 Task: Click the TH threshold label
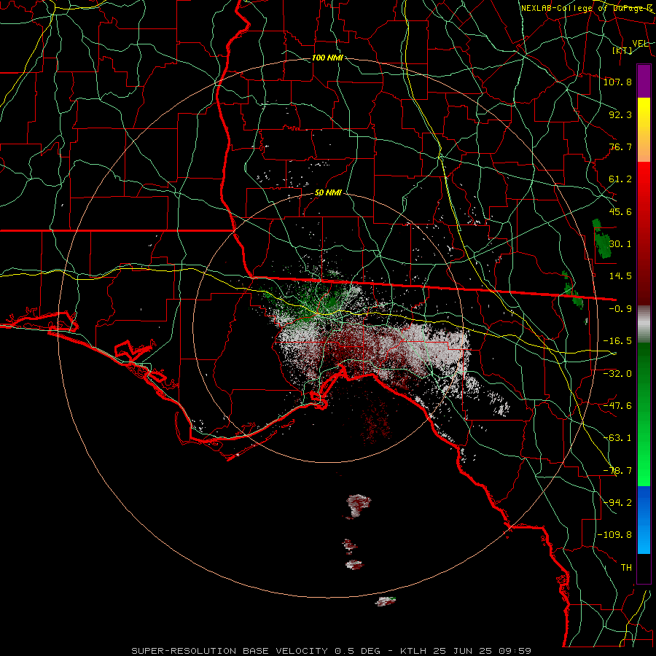coord(626,567)
